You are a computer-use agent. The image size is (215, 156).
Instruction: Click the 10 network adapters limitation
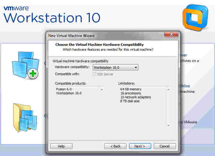[x=135, y=97]
